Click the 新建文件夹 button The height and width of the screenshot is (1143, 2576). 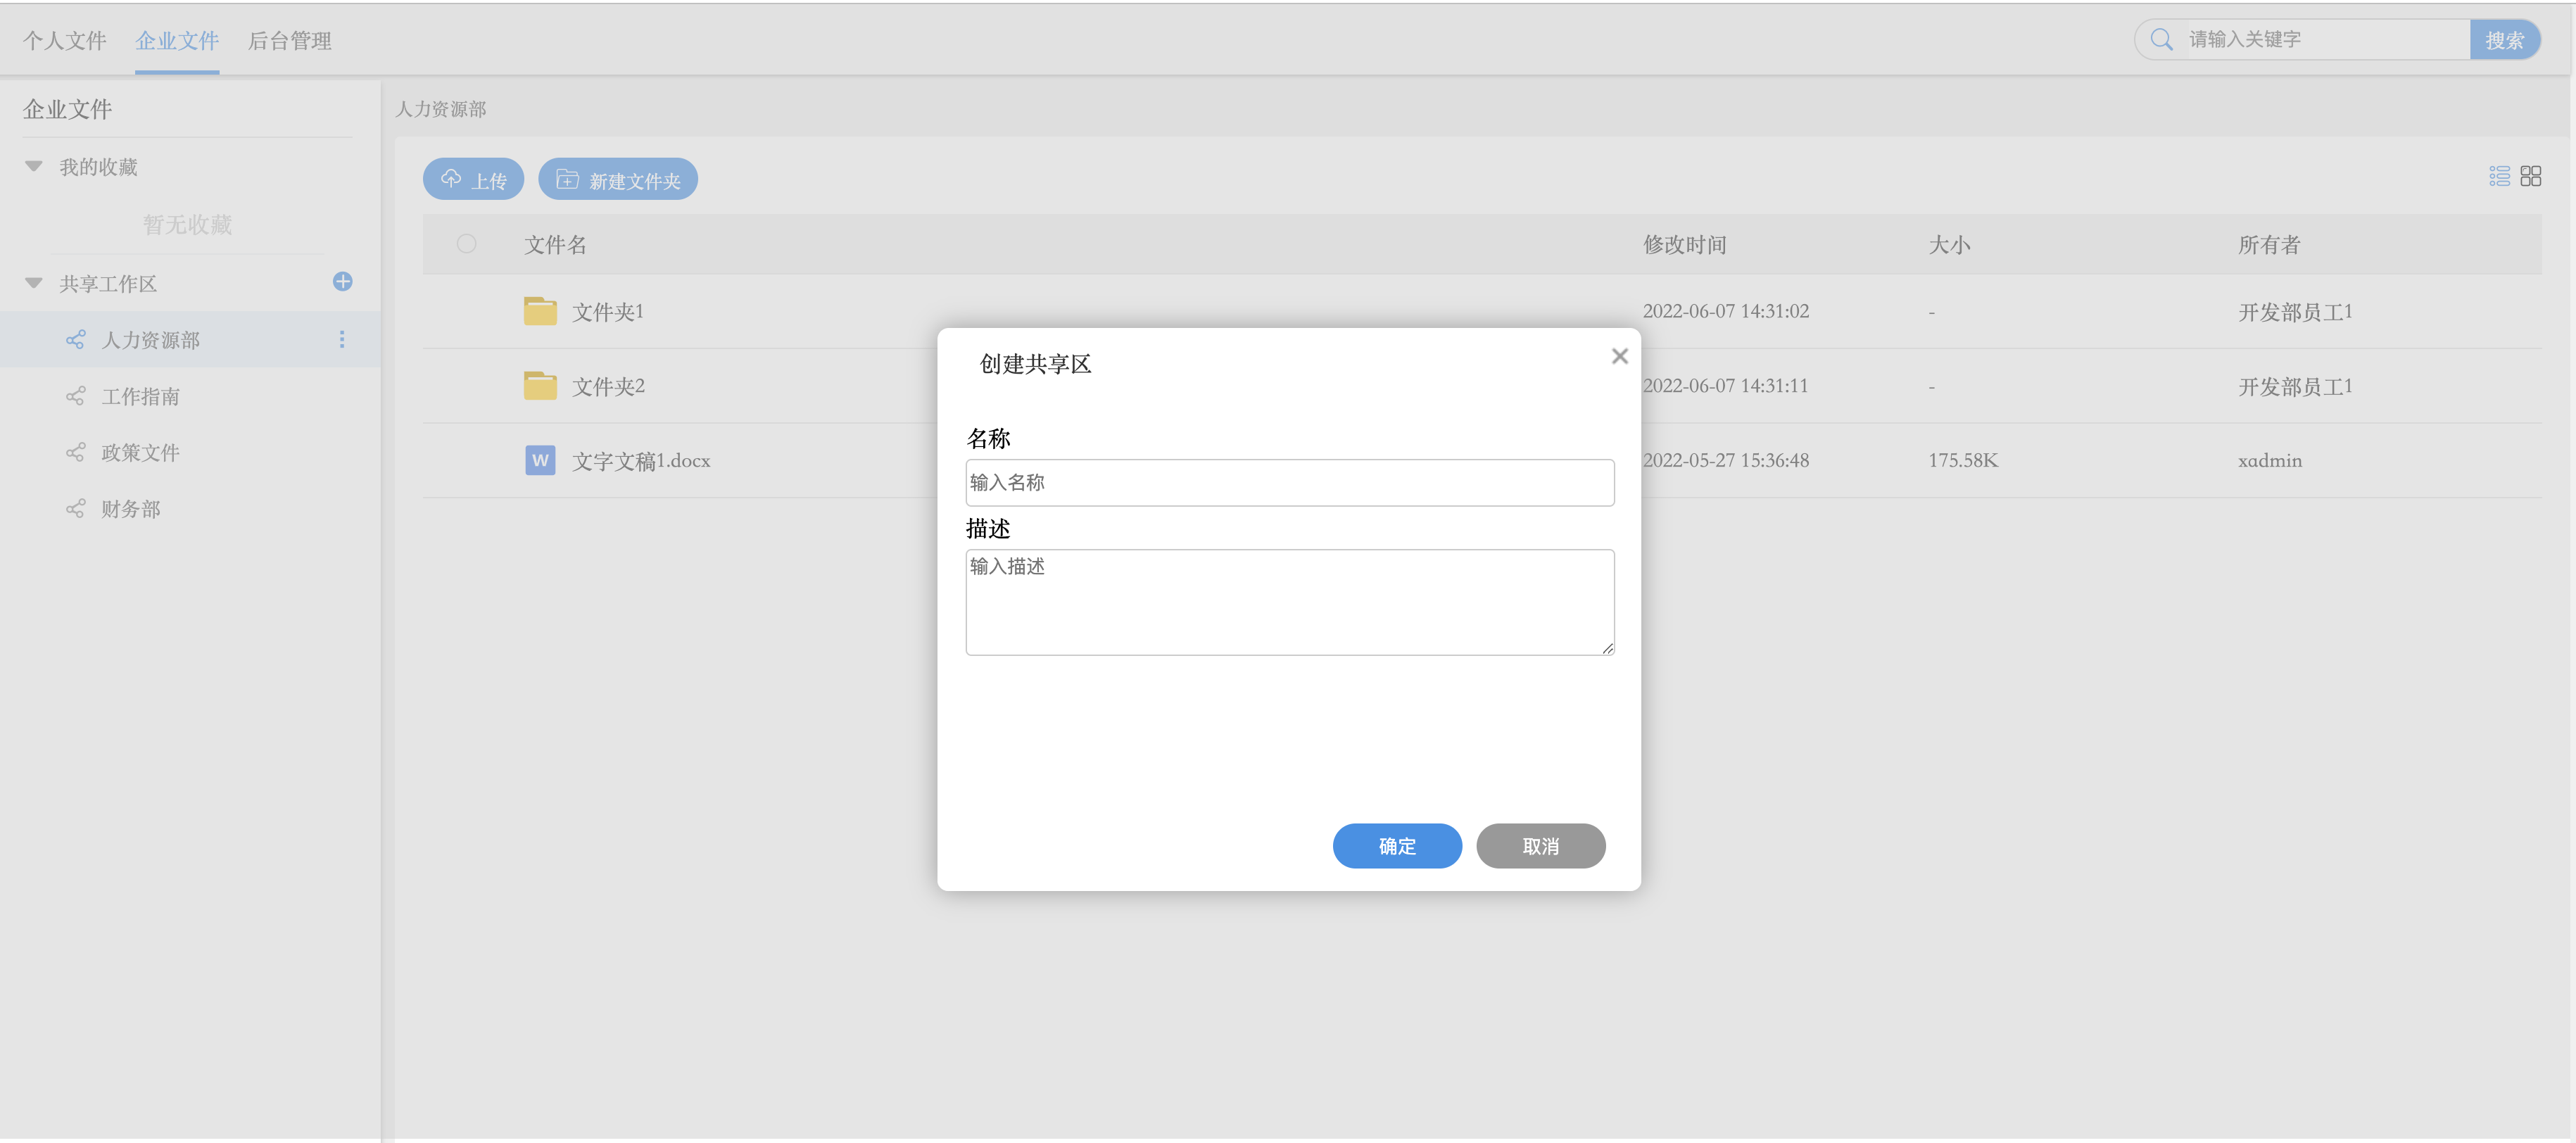tap(618, 180)
